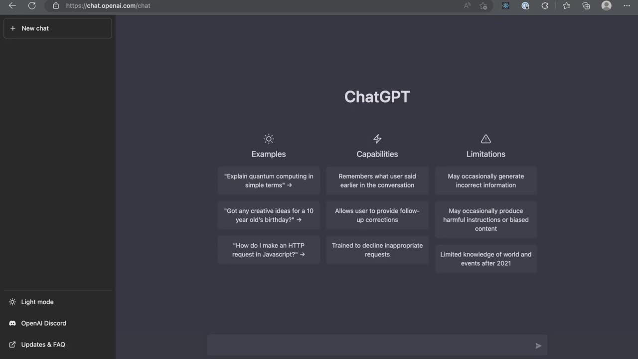Go back with the browser back arrow
638x359 pixels.
point(12,5)
